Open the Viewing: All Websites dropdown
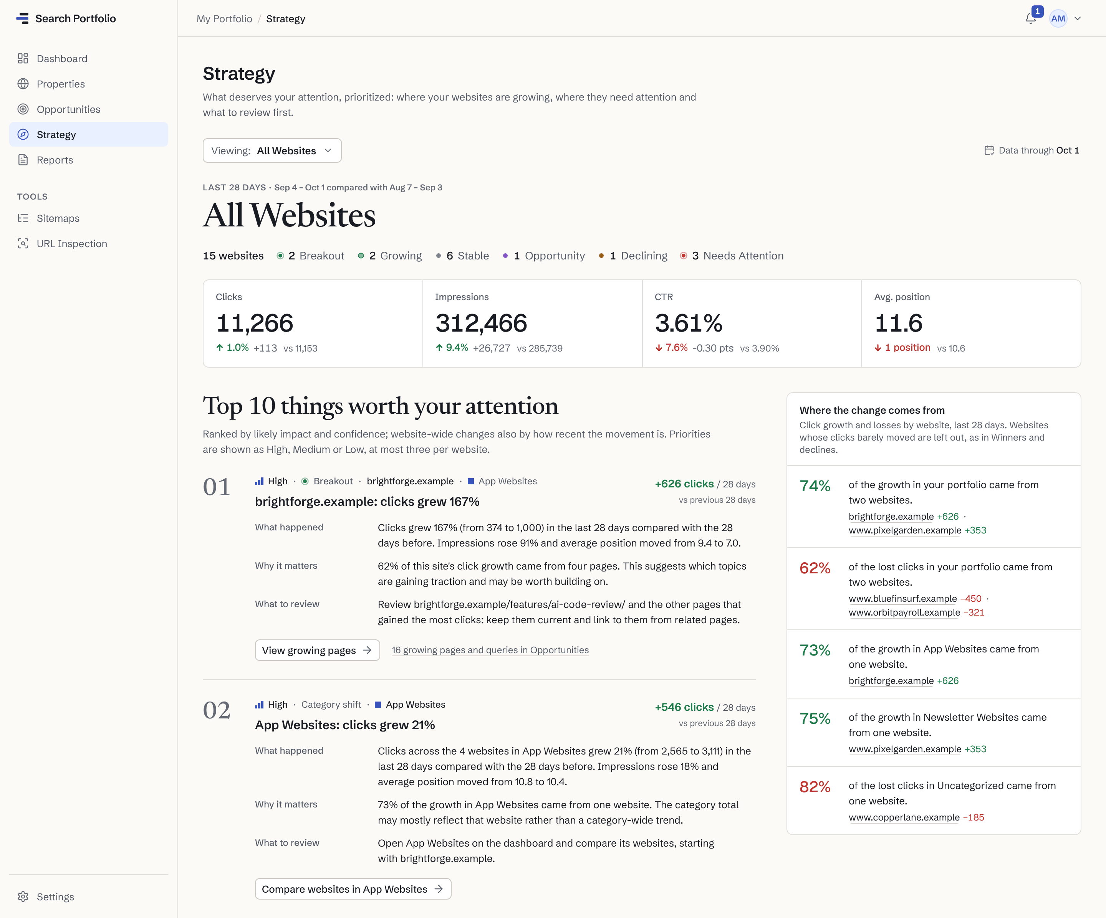The height and width of the screenshot is (918, 1106). pyautogui.click(x=272, y=150)
